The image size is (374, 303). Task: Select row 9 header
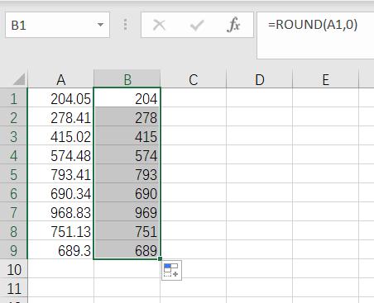tap(13, 250)
